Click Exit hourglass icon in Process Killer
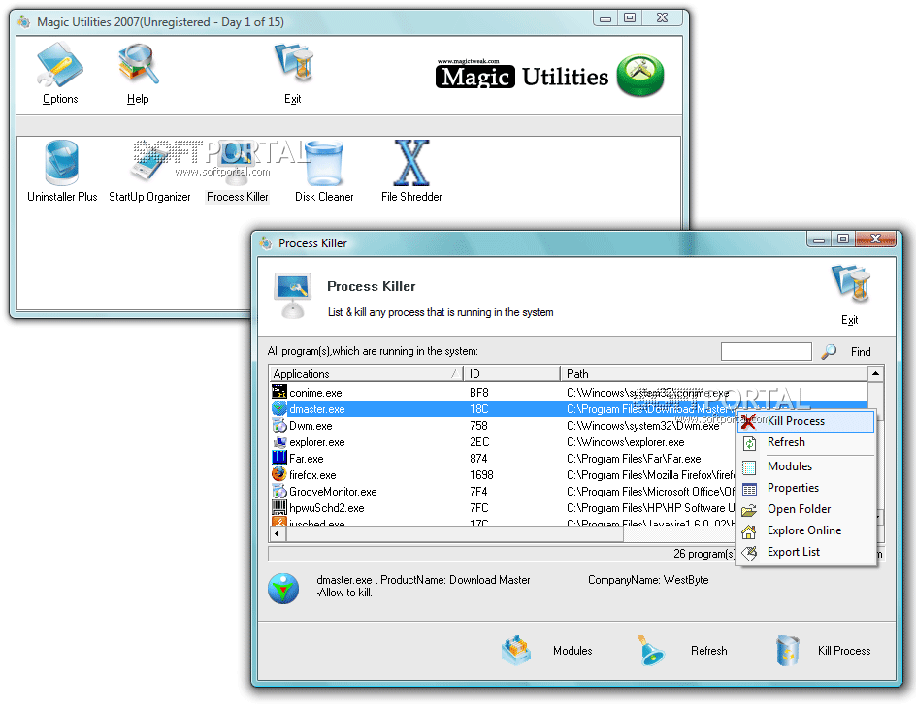The height and width of the screenshot is (706, 916). [x=852, y=283]
